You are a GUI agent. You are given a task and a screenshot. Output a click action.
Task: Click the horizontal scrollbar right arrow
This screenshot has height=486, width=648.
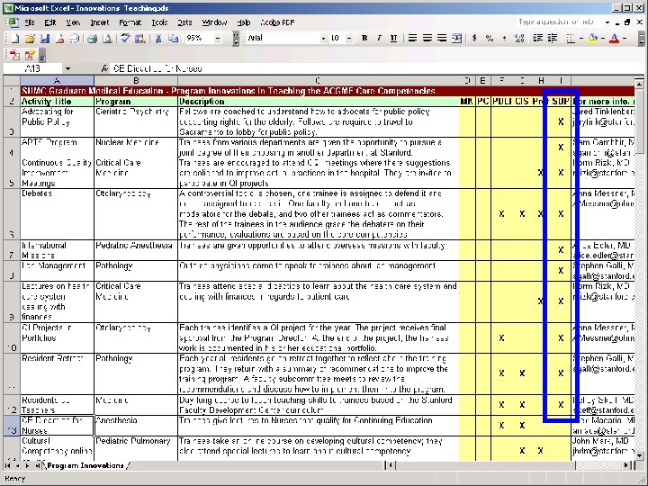pos(627,466)
